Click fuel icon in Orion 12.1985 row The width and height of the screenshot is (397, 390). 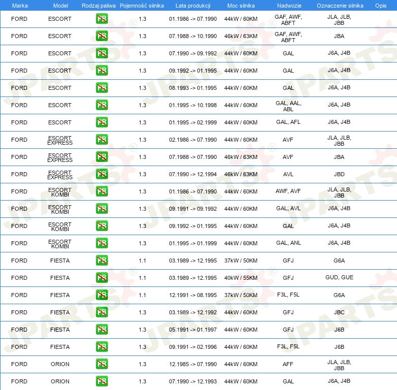[102, 364]
